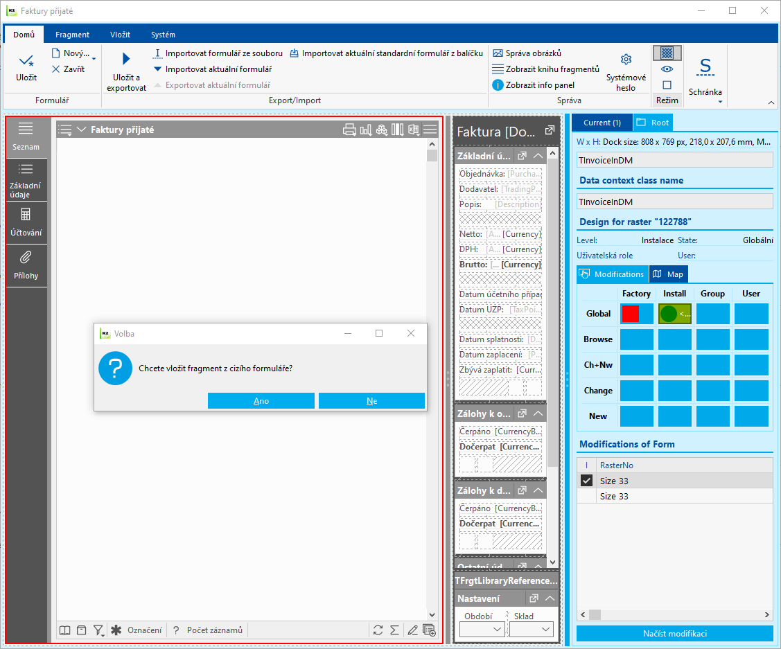Switch to the Systém ribbon tab
The image size is (781, 649).
click(163, 35)
